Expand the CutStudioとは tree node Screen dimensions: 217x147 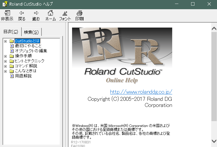tap(5, 41)
